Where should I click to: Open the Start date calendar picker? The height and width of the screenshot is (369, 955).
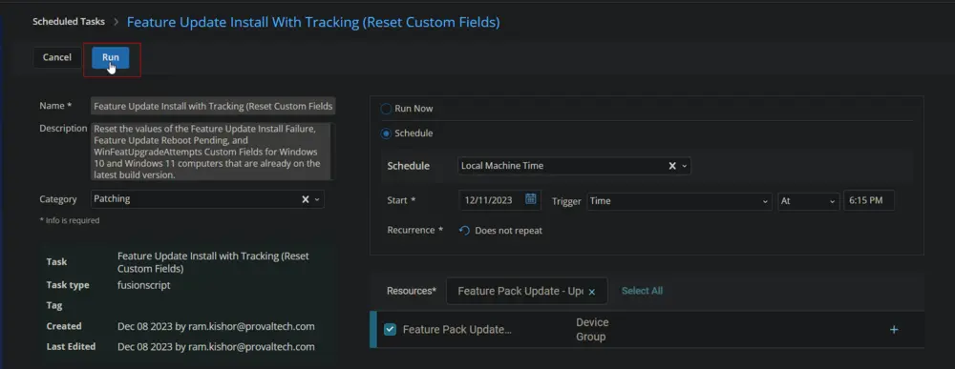(530, 198)
